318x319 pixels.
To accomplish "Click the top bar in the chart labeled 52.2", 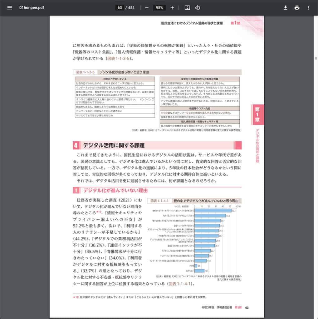I will 213,211.
